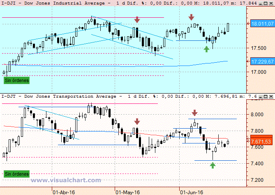Select the 7.671,53 price tag
The image size is (275, 195).
coord(261,141)
